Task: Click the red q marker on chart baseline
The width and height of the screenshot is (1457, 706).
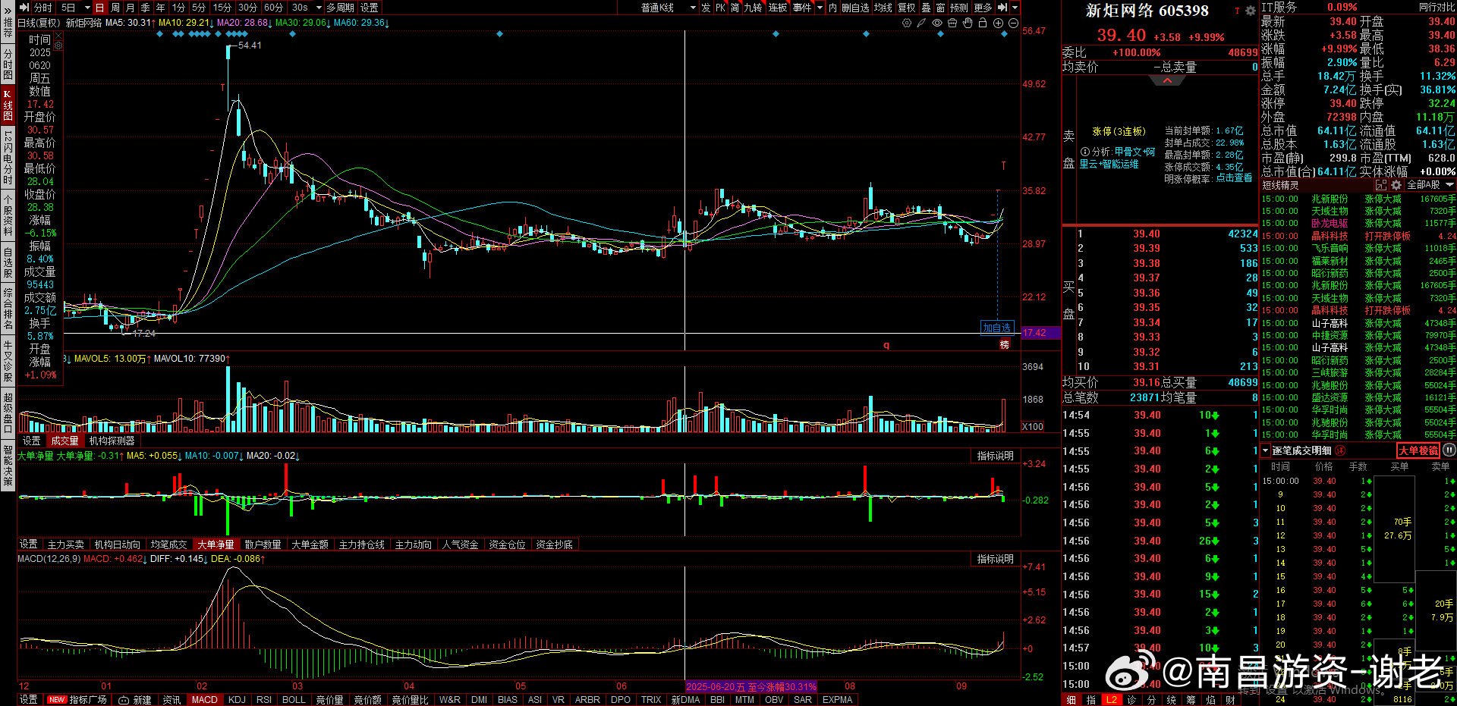Action: [886, 345]
